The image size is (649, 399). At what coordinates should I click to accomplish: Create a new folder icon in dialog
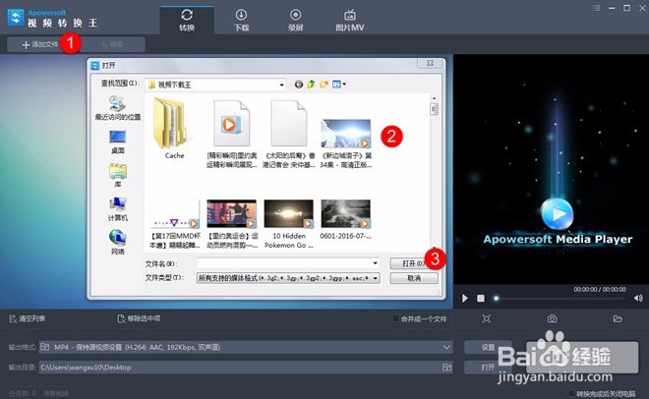324,85
